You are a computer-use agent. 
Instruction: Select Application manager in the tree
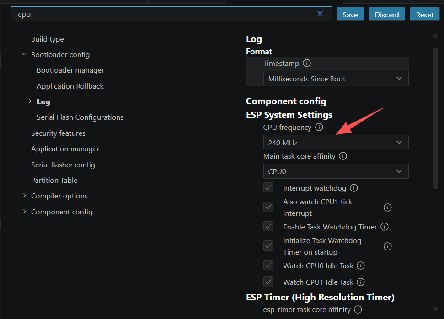[x=65, y=149]
